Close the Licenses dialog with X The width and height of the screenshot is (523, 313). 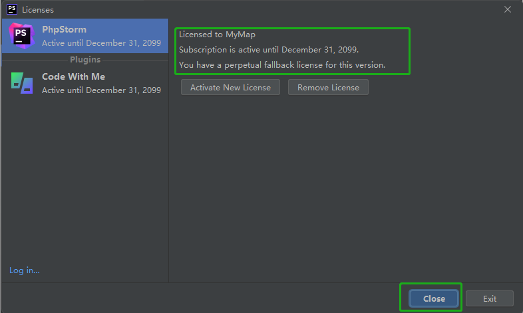[508, 9]
